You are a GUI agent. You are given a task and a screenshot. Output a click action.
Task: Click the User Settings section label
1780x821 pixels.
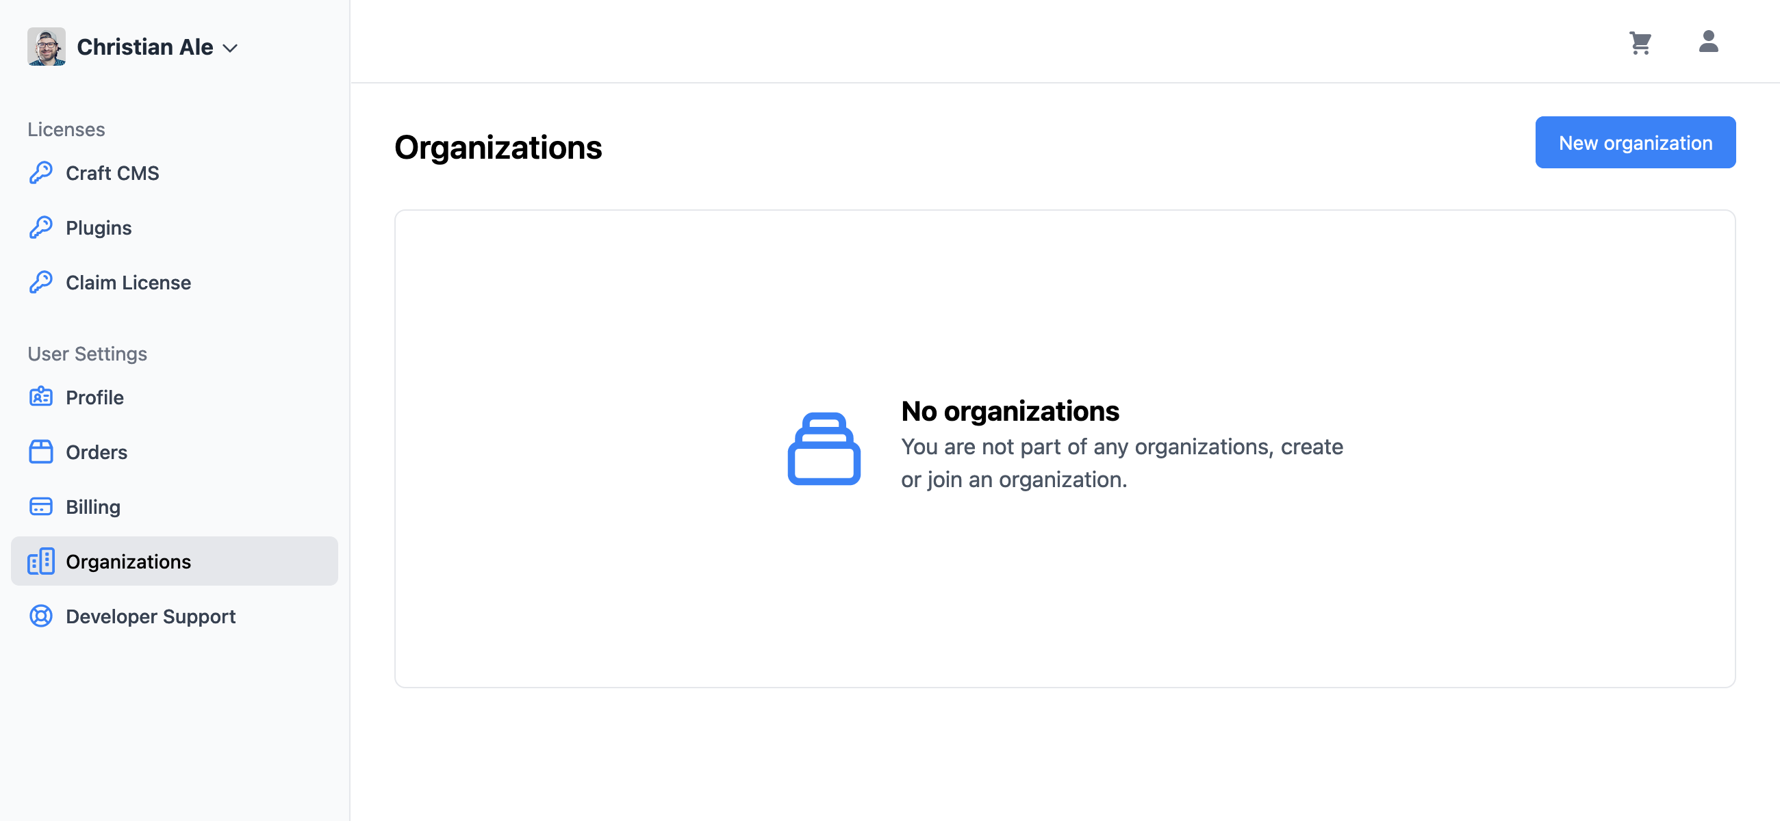[x=87, y=354]
